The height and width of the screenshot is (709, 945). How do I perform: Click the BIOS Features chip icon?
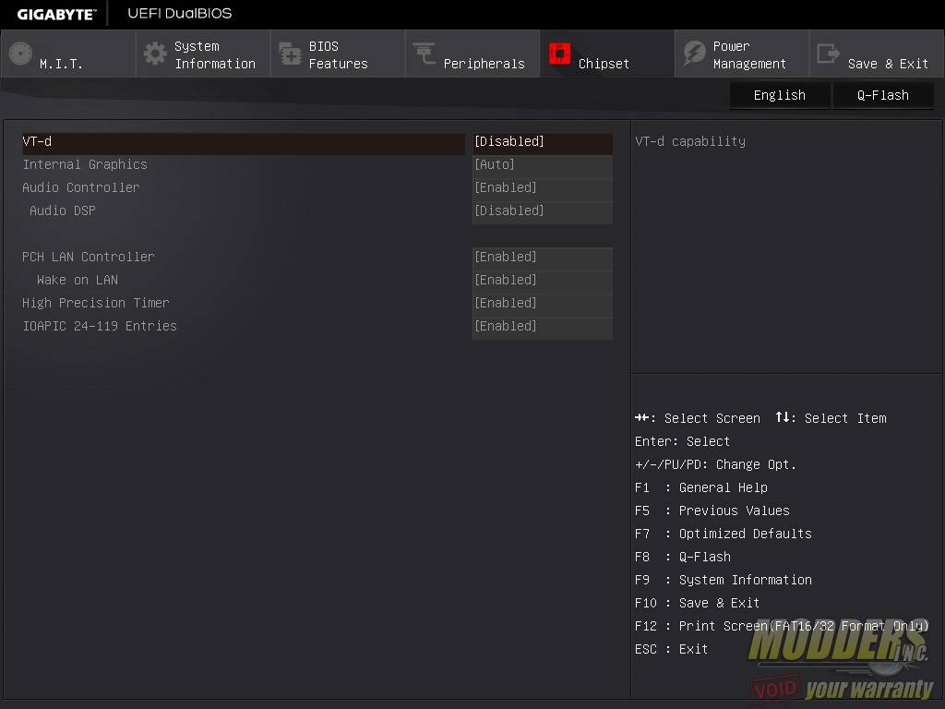[x=290, y=54]
